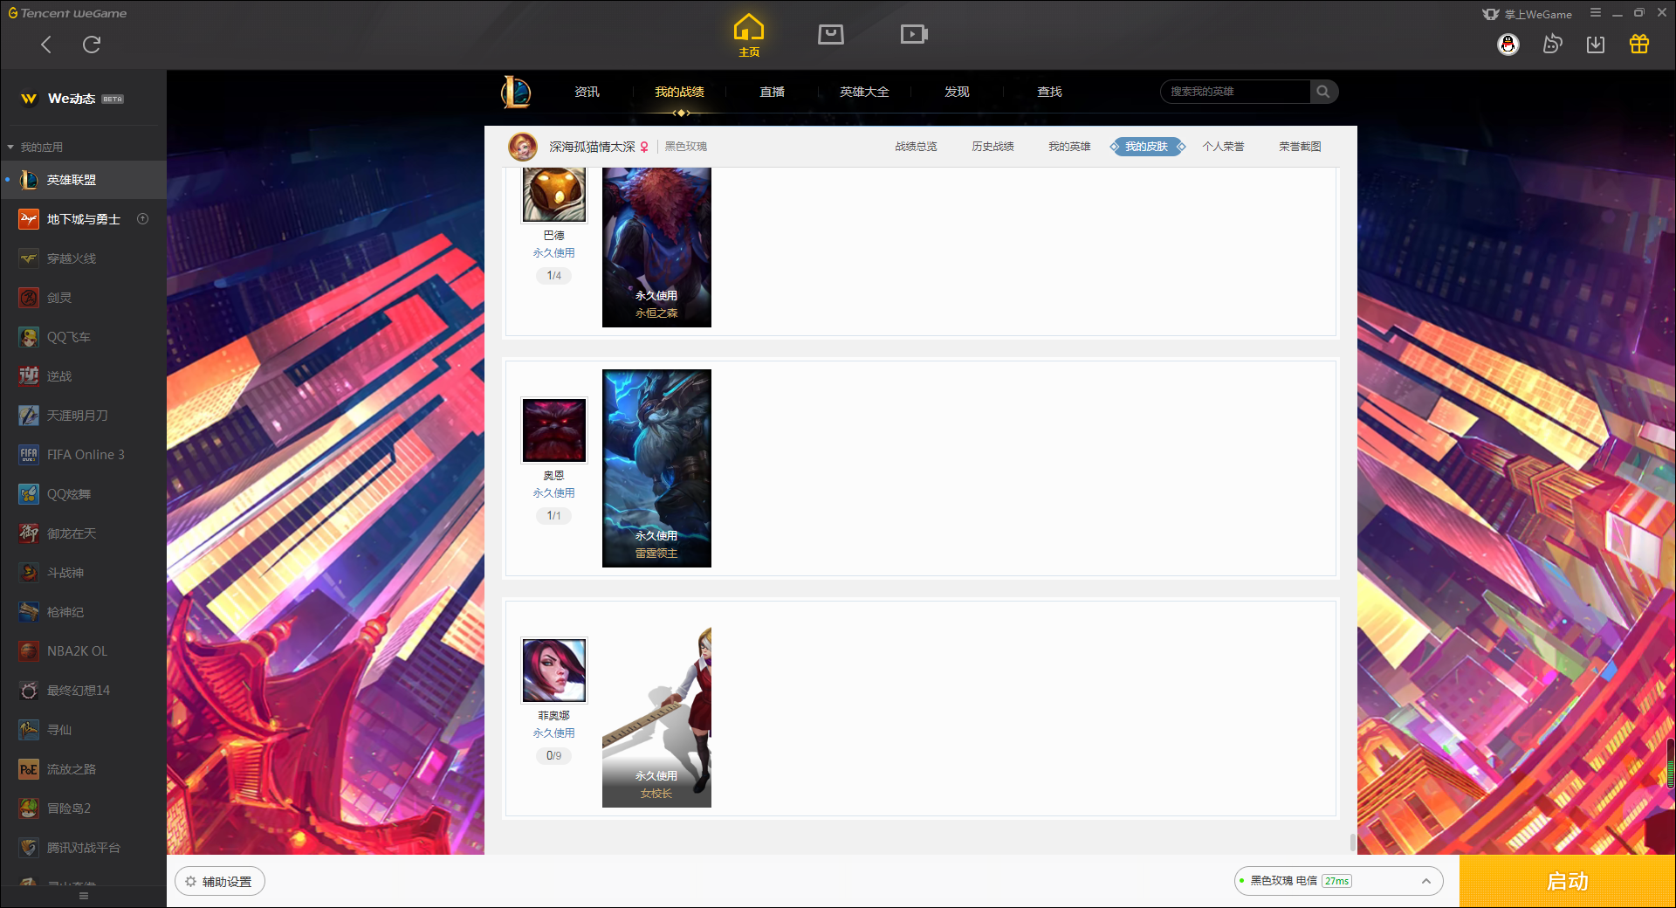Expand the 黑色玫瑰 电信 server dropdown
The width and height of the screenshot is (1676, 908).
(1338, 881)
